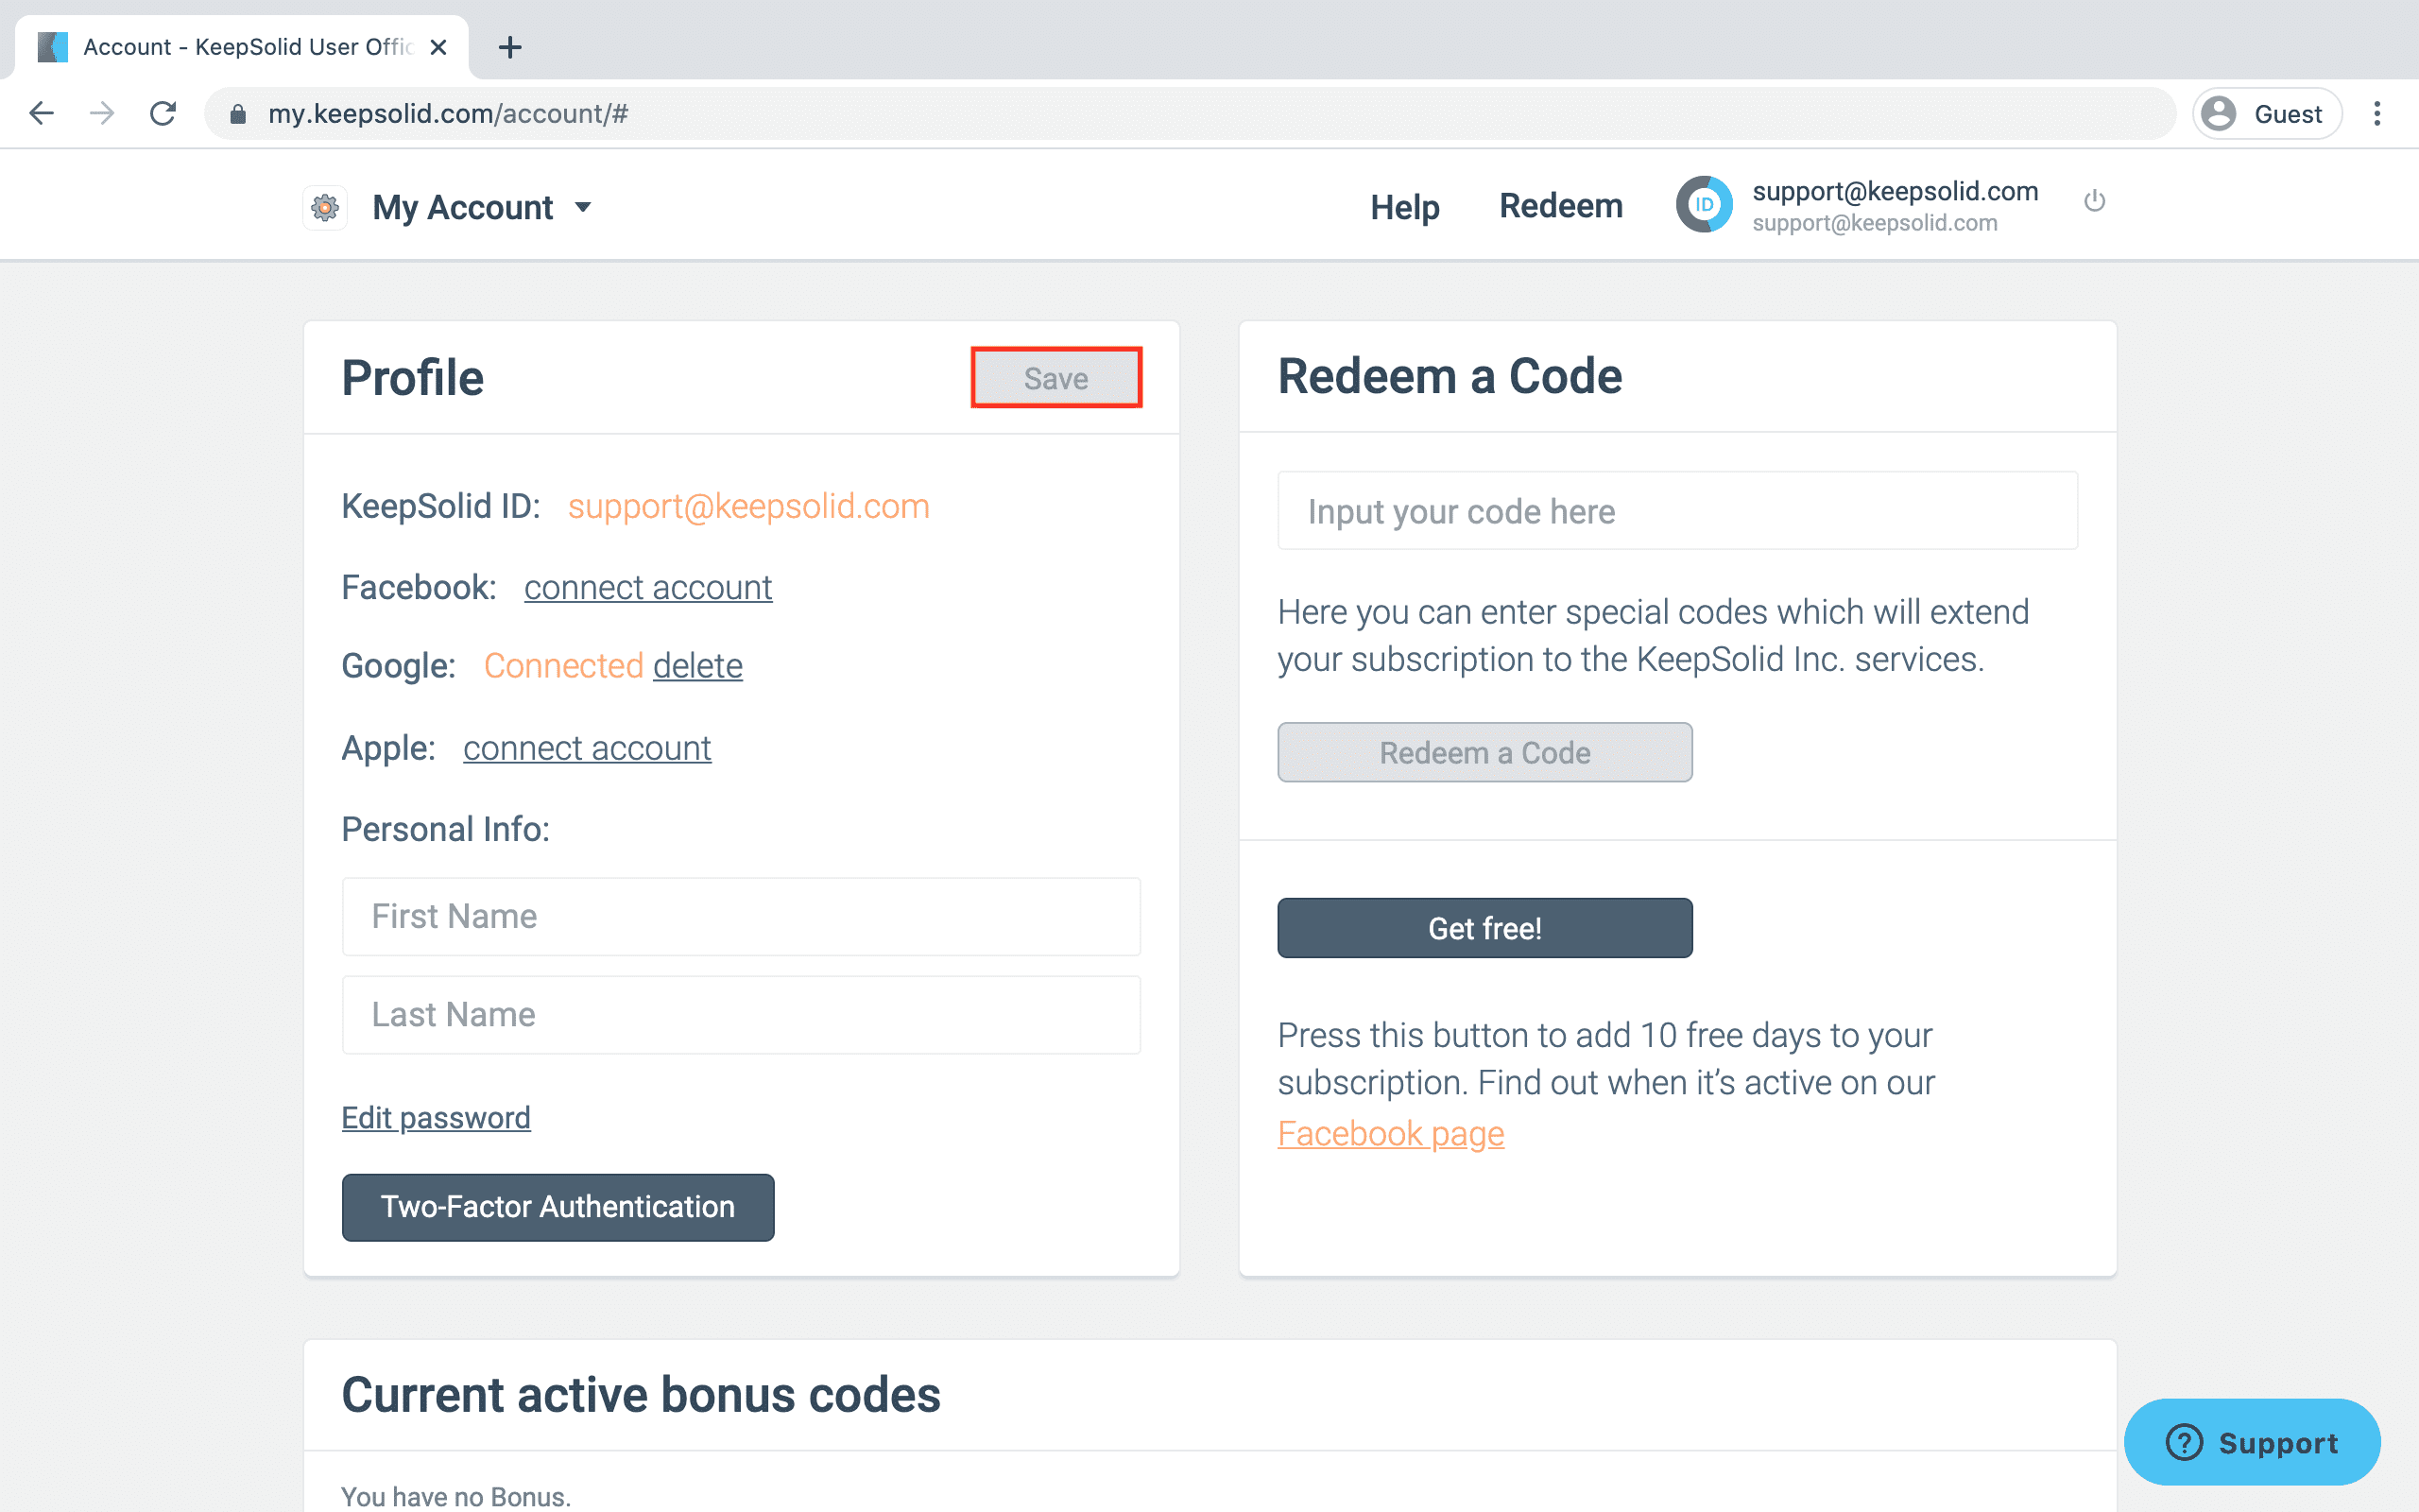
Task: Click the padlock site info icon
Action: [238, 114]
